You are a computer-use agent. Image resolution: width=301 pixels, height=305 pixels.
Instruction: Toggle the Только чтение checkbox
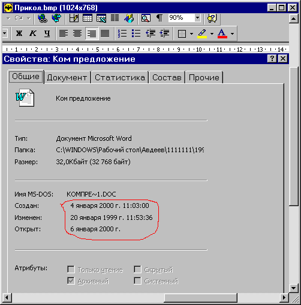pyautogui.click(x=71, y=269)
